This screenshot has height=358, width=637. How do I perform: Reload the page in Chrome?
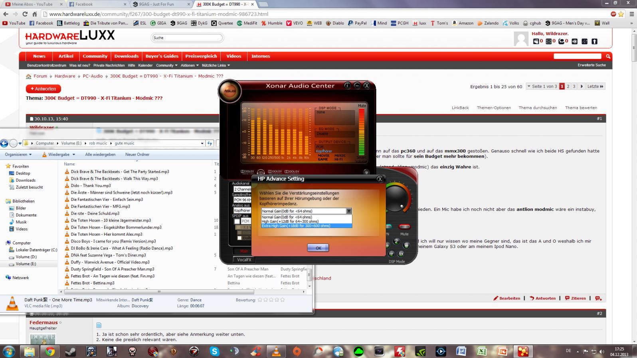click(x=25, y=14)
